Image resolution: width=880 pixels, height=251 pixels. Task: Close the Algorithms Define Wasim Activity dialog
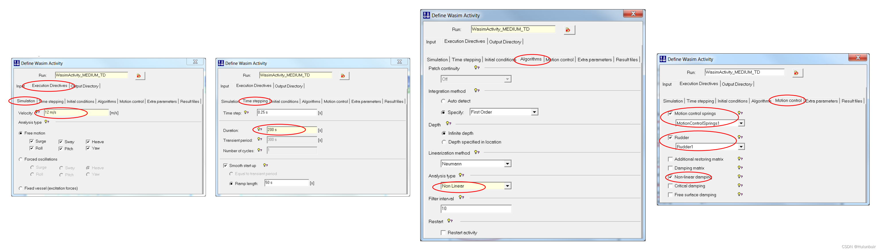click(633, 14)
